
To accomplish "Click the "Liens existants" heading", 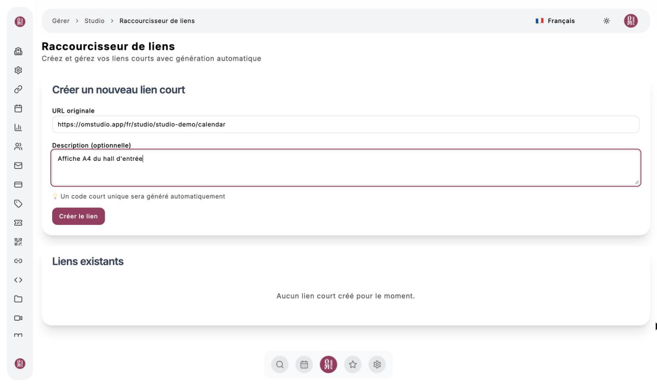I will [x=88, y=262].
